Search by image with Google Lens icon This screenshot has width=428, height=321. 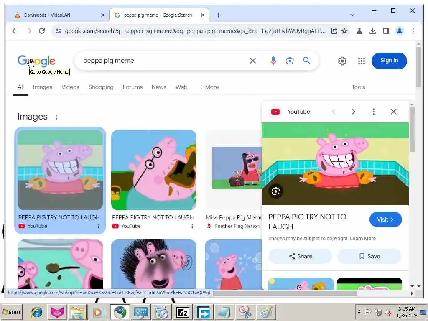coord(290,61)
